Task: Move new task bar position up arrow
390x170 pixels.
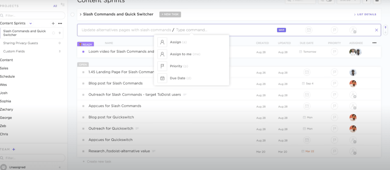Action: coord(386,28)
